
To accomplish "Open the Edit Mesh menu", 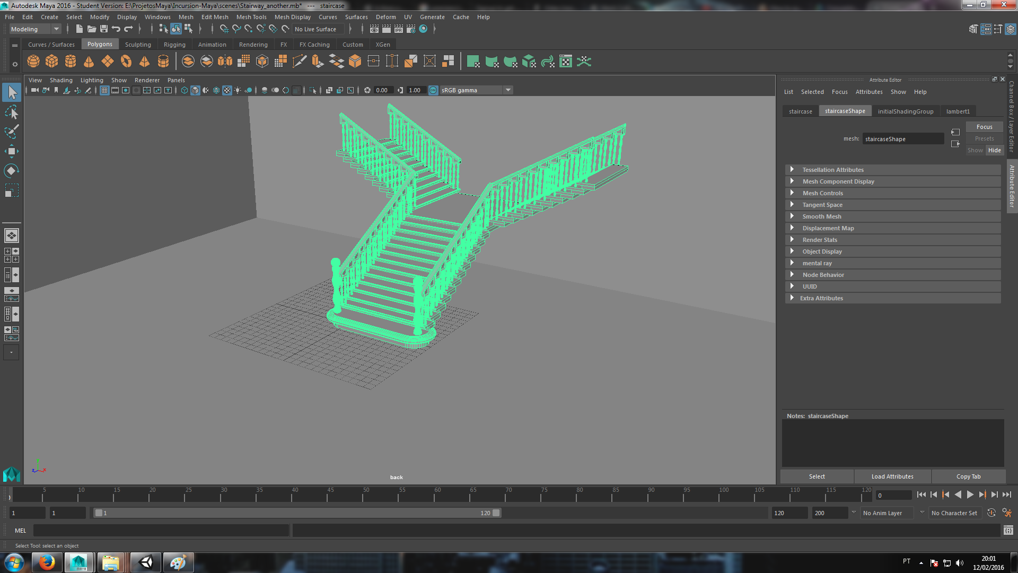I will (x=215, y=17).
